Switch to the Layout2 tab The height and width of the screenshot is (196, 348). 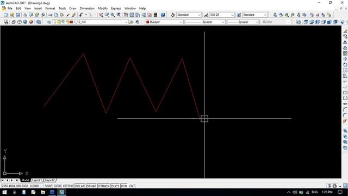[49, 180]
